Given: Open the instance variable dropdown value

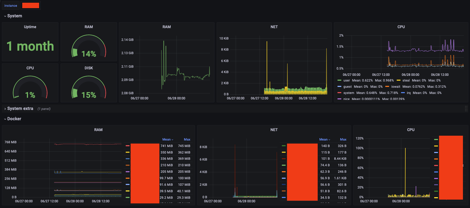Looking at the screenshot, I should tap(31, 5).
